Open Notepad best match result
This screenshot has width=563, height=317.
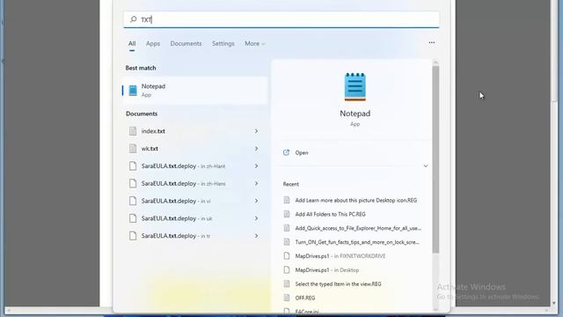(x=195, y=90)
